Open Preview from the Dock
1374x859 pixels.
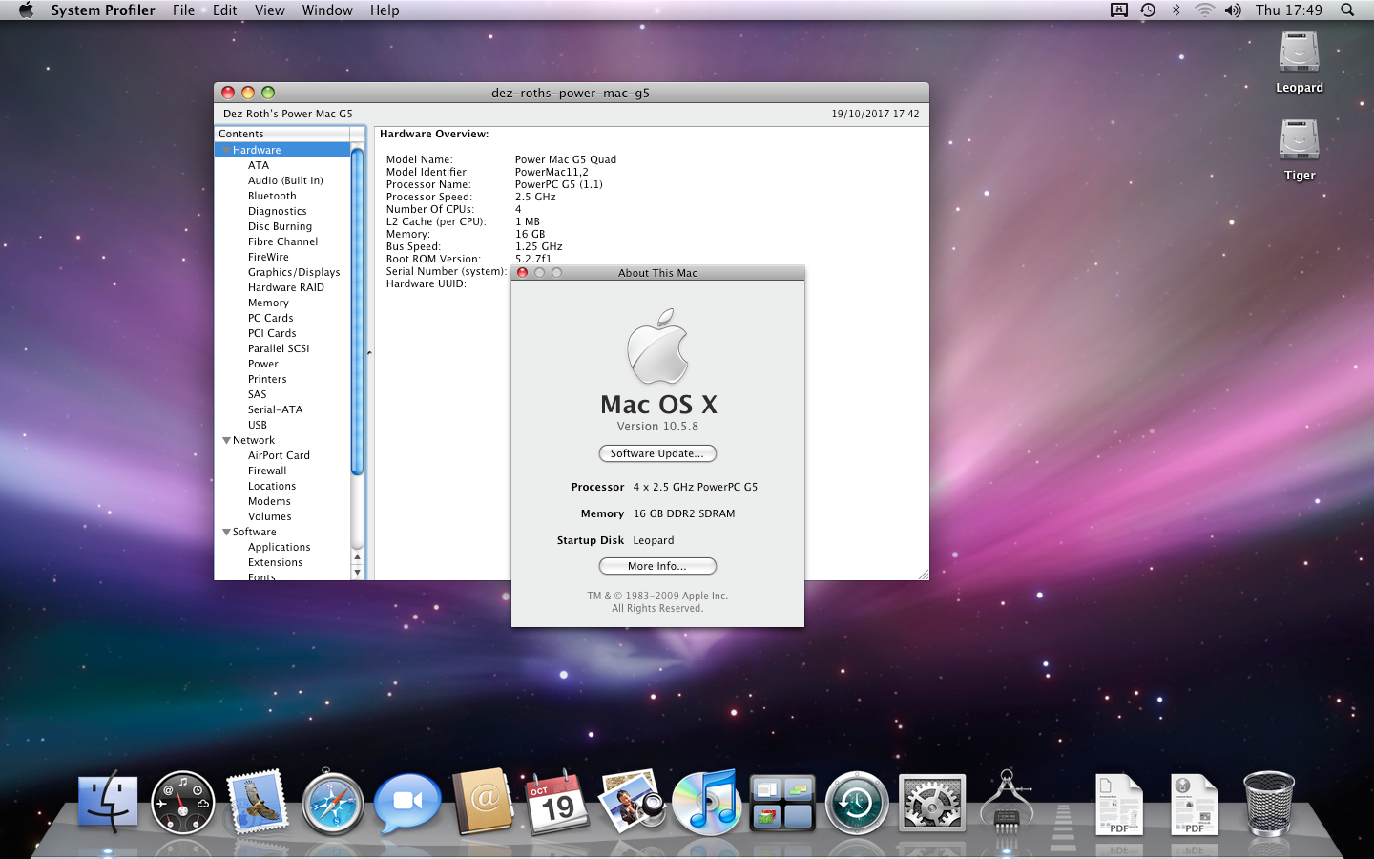click(632, 802)
